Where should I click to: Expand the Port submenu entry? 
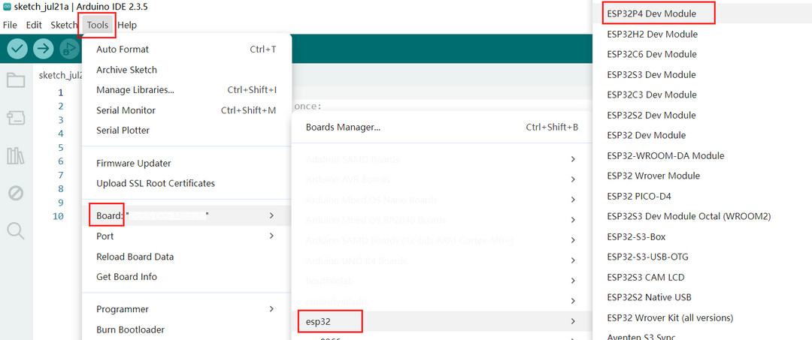[x=186, y=236]
